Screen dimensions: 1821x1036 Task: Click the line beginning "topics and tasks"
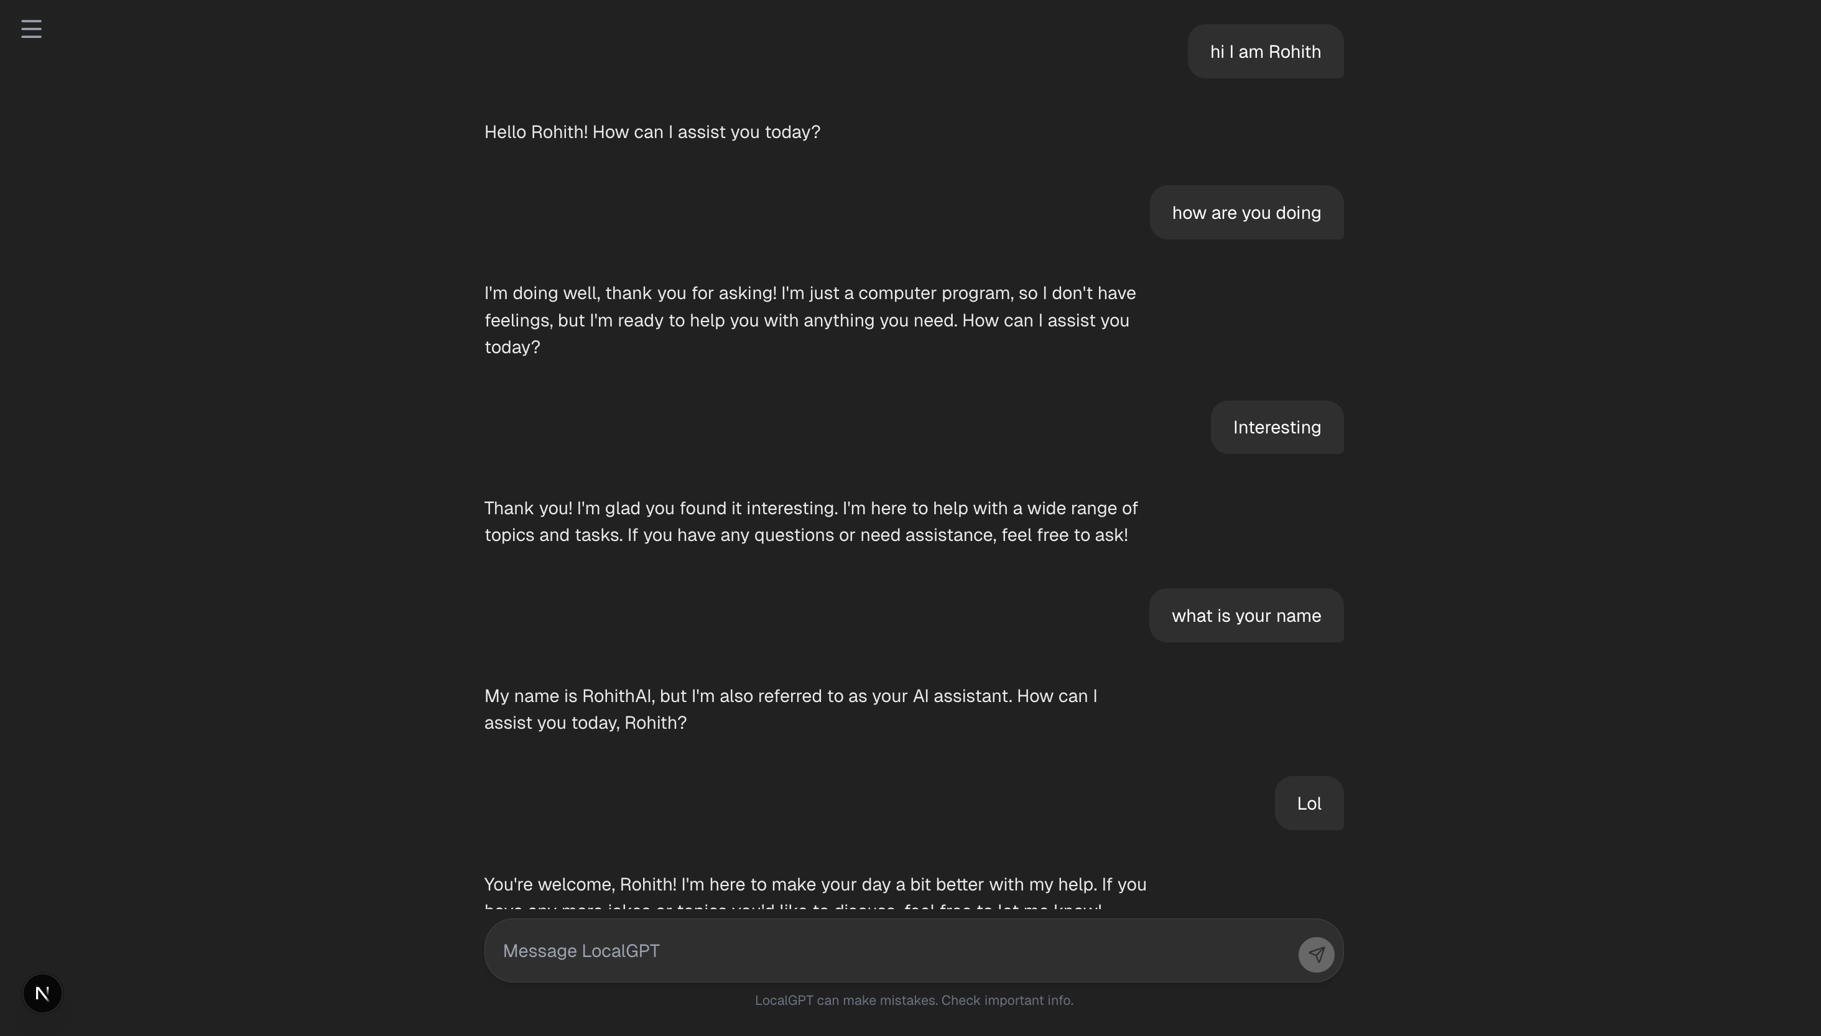[x=805, y=535]
